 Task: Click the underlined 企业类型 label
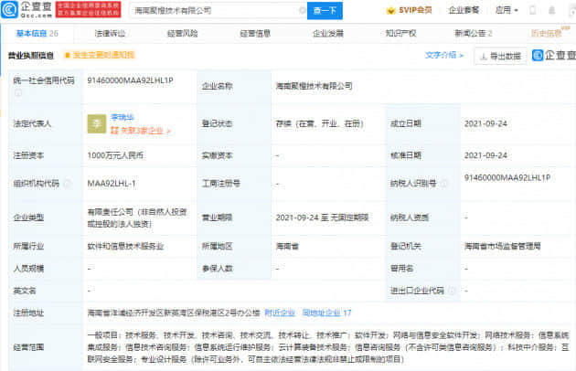(28, 217)
